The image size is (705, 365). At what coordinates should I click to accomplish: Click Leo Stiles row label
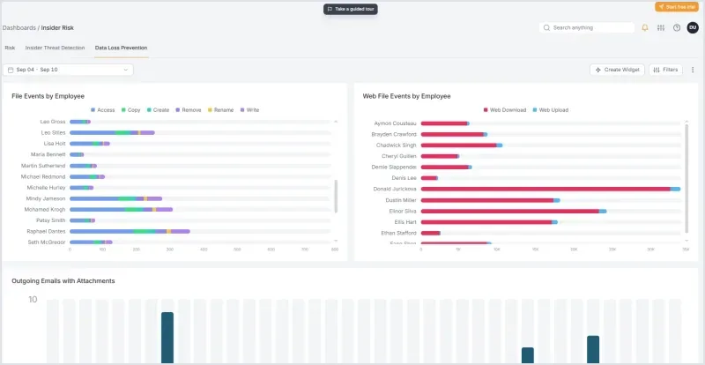click(x=53, y=133)
